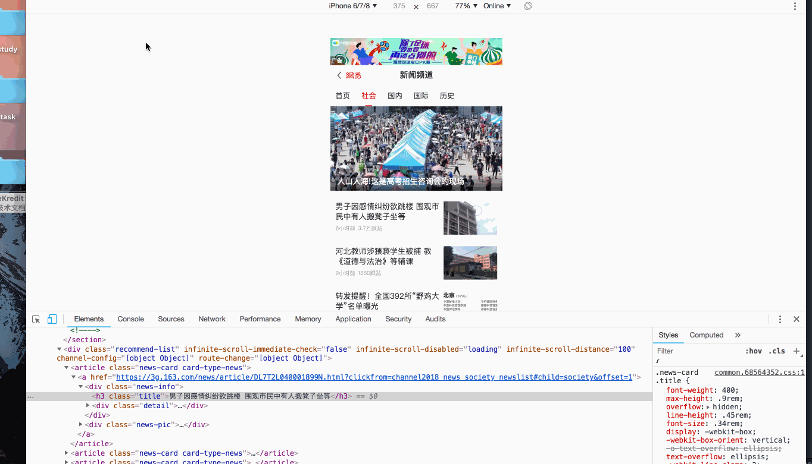Switch to the Console panel
Image resolution: width=812 pixels, height=464 pixels.
pyautogui.click(x=130, y=319)
